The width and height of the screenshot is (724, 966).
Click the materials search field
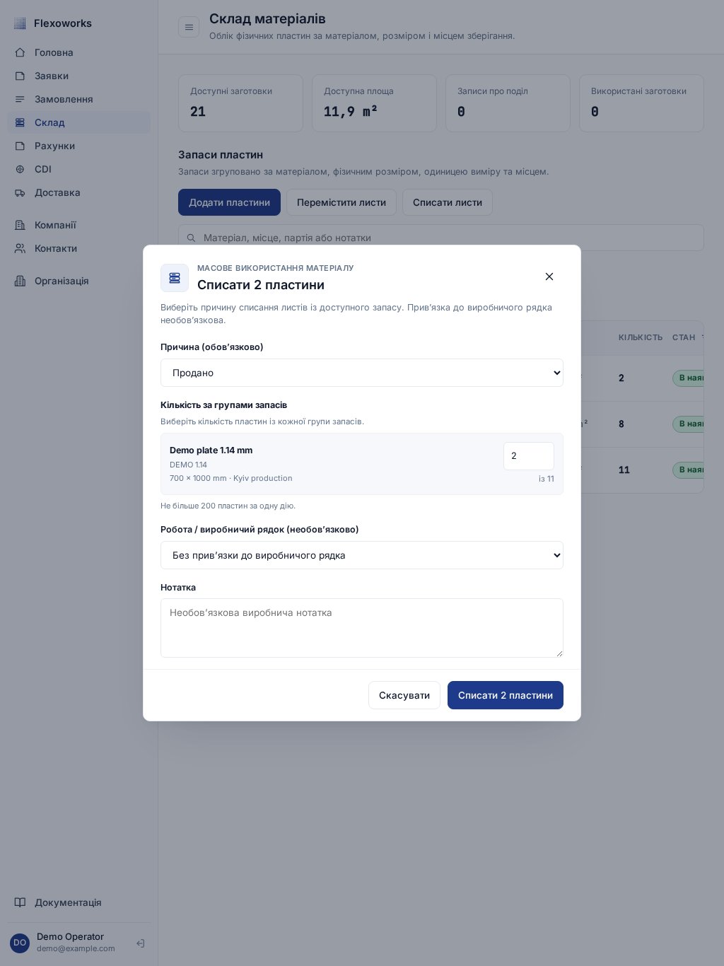tap(441, 238)
